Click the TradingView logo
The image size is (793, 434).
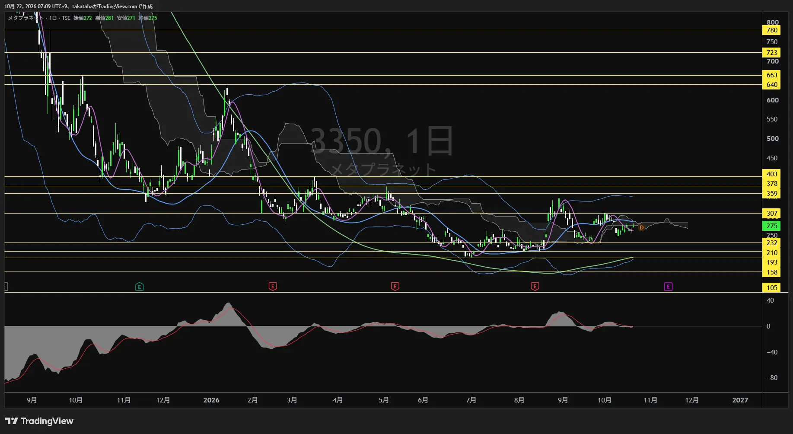coord(39,421)
